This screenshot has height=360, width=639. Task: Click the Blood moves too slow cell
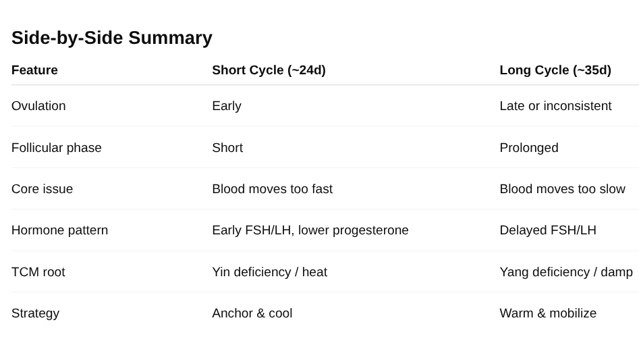click(562, 189)
